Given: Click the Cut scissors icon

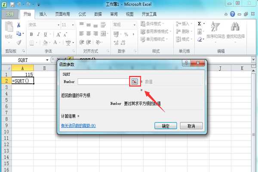Looking at the screenshot, I should pos(18,25).
